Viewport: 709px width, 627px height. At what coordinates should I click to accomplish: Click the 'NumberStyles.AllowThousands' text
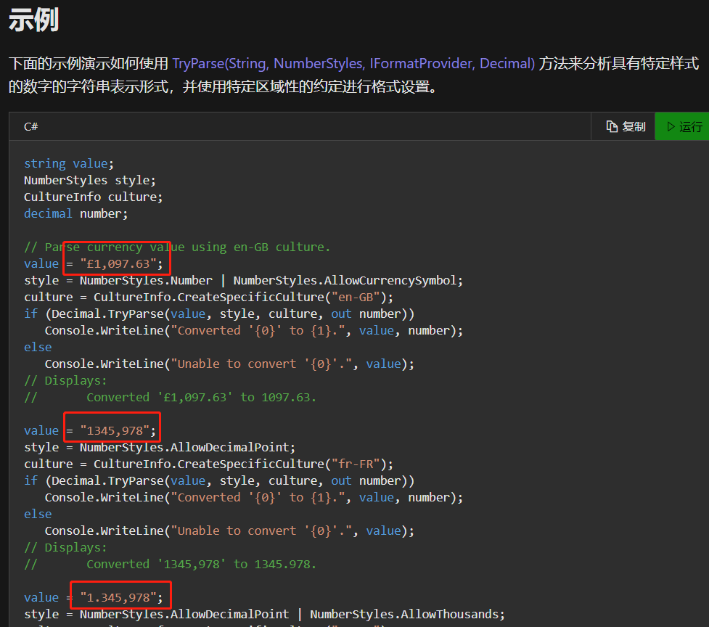(403, 614)
